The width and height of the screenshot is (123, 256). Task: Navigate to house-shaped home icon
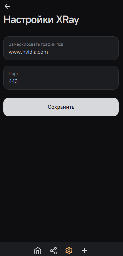point(38,250)
